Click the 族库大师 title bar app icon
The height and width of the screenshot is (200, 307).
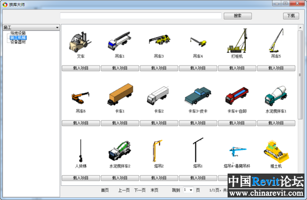pyautogui.click(x=5, y=4)
